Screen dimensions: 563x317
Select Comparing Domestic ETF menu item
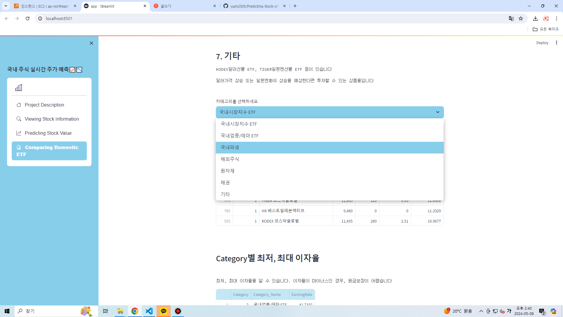[49, 151]
